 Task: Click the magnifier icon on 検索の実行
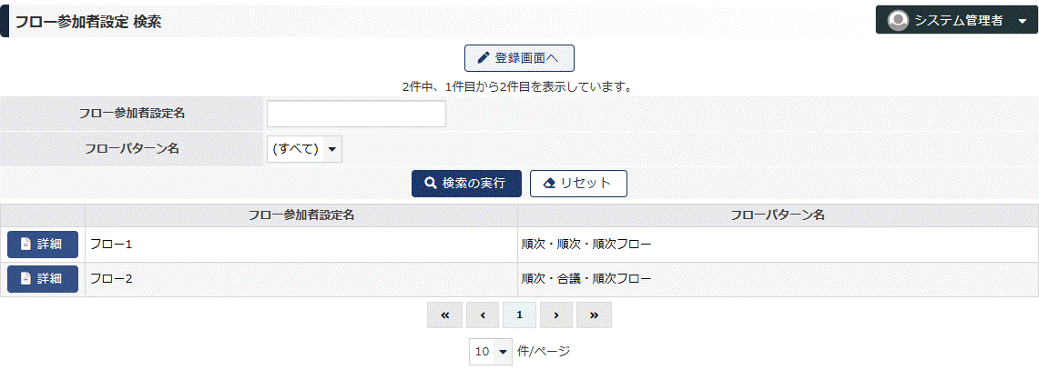430,184
